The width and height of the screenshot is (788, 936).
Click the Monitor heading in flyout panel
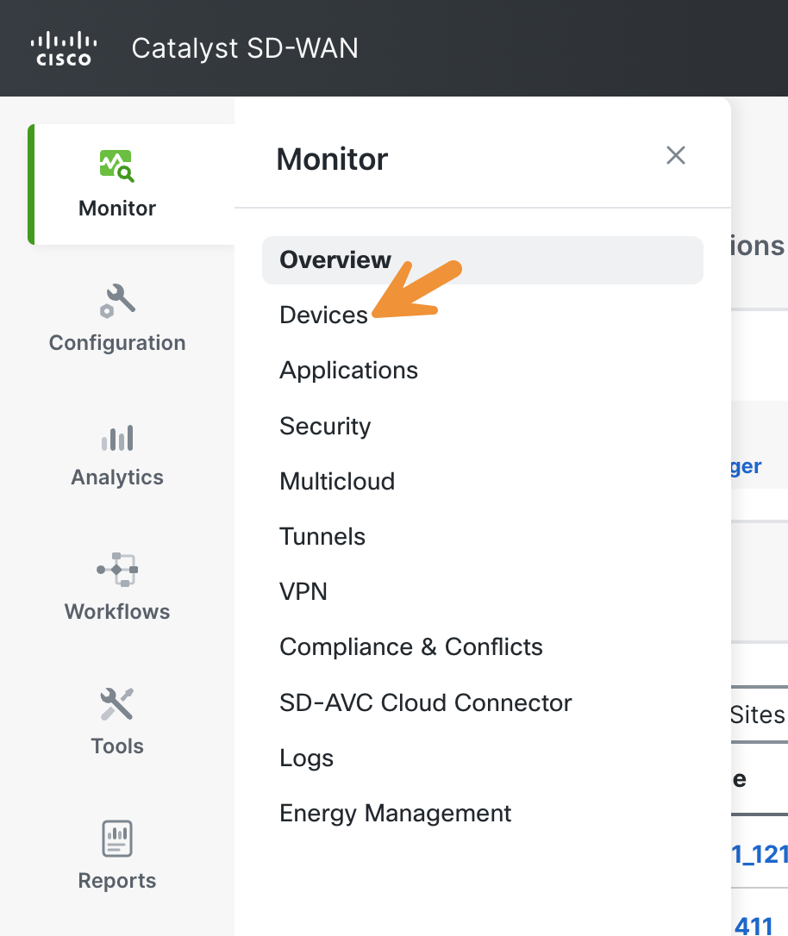tap(332, 159)
